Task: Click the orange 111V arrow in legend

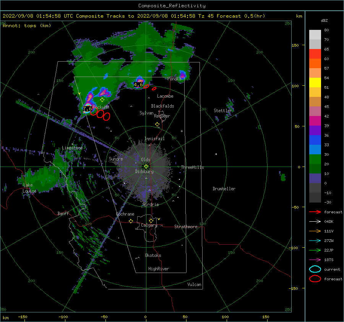Action: [315, 231]
